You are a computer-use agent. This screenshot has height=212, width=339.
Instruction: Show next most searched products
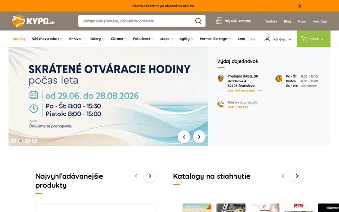[150, 176]
